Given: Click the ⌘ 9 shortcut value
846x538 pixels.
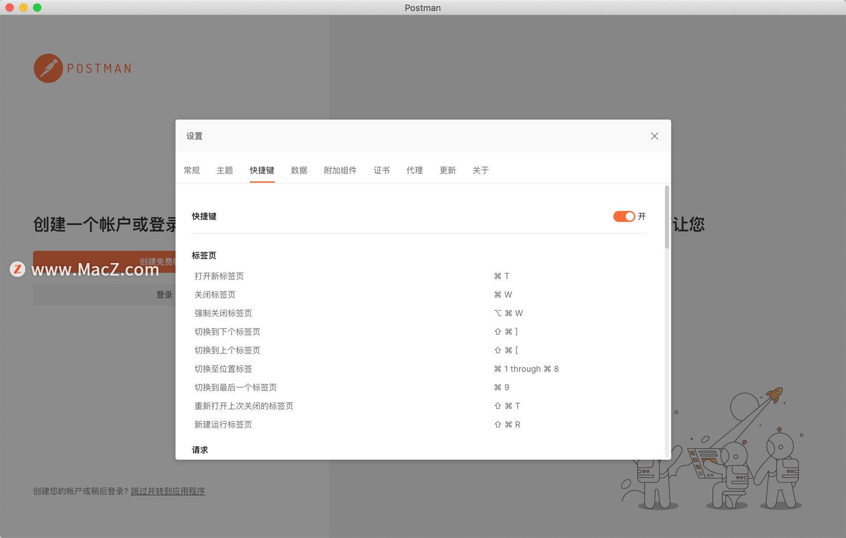Looking at the screenshot, I should coord(501,387).
